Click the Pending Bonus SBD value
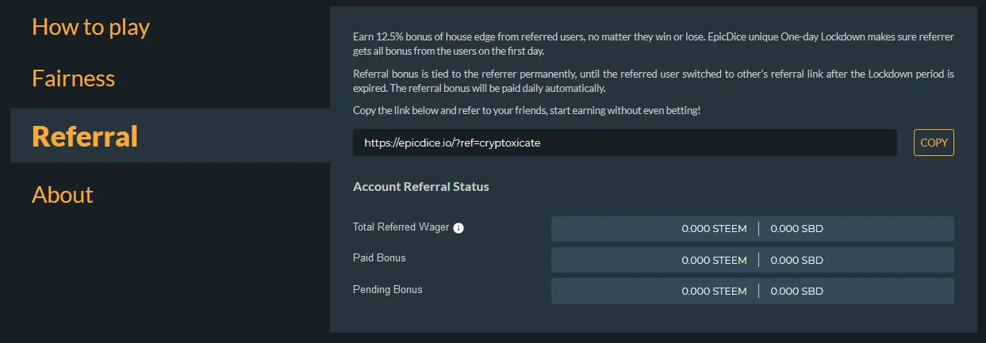 [796, 291]
